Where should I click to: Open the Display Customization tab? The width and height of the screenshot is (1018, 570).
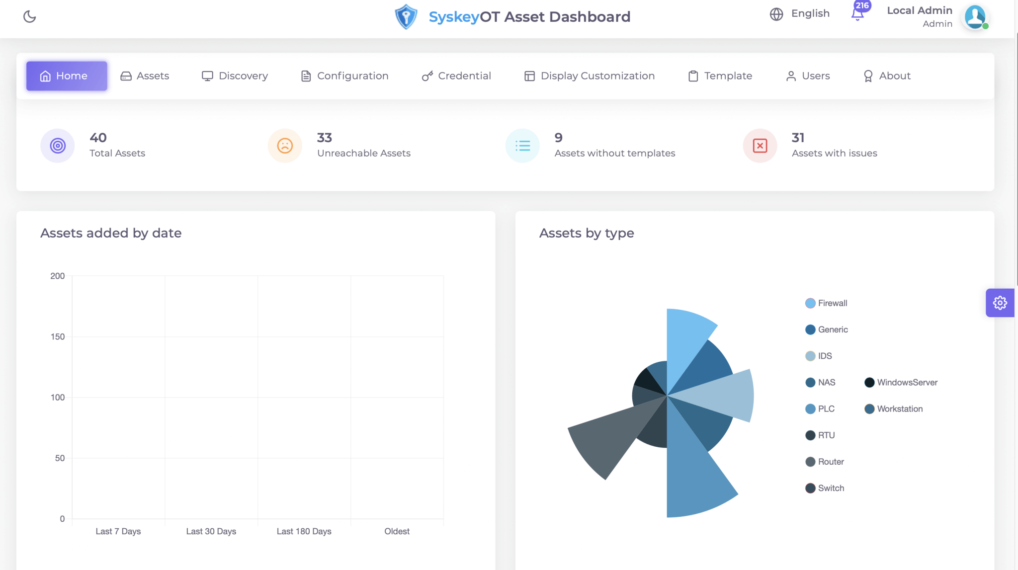(x=590, y=76)
